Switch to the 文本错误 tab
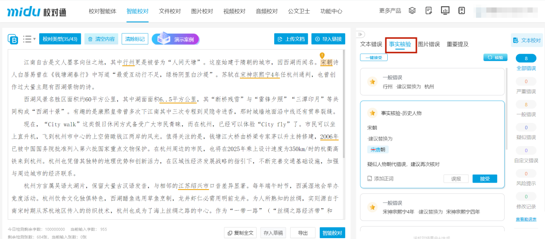Screen dimensions: 545x239 tap(371, 44)
